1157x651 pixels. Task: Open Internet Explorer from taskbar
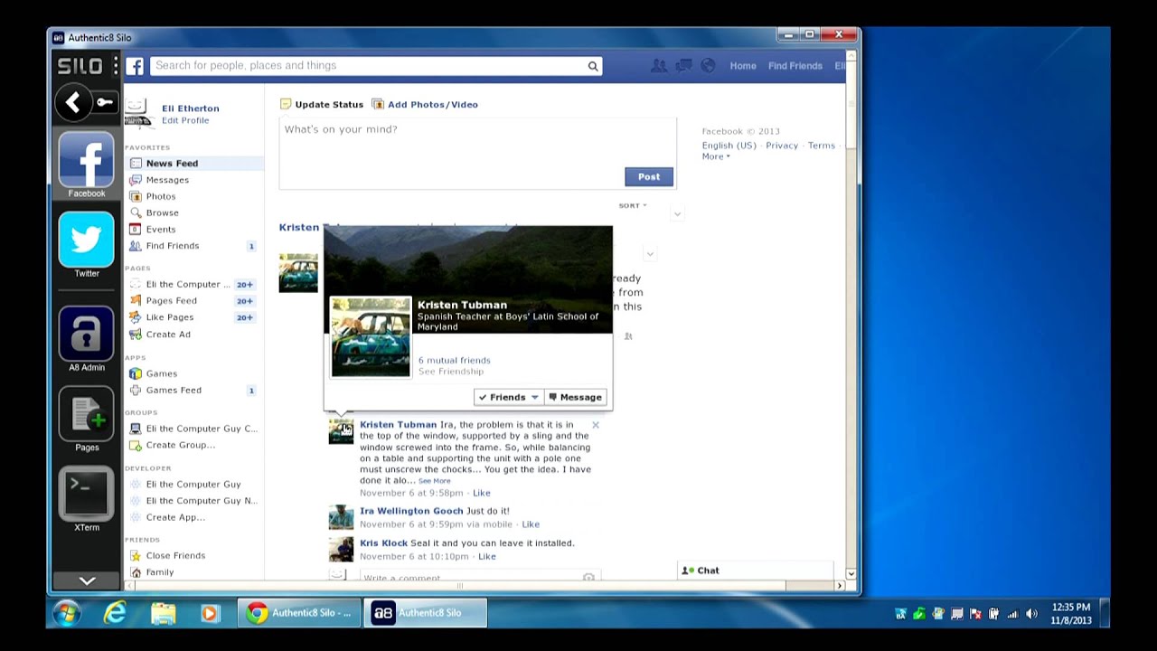(x=115, y=613)
